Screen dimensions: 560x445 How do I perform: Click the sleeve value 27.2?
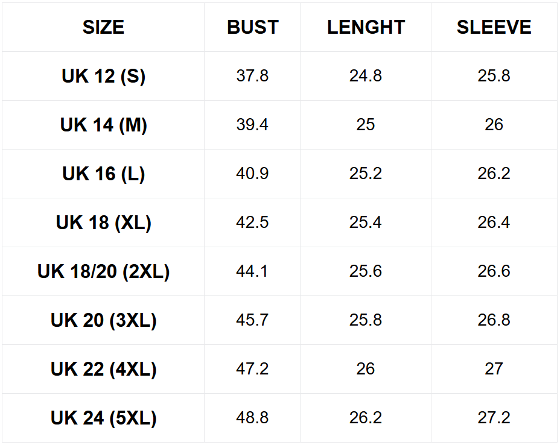click(x=494, y=418)
